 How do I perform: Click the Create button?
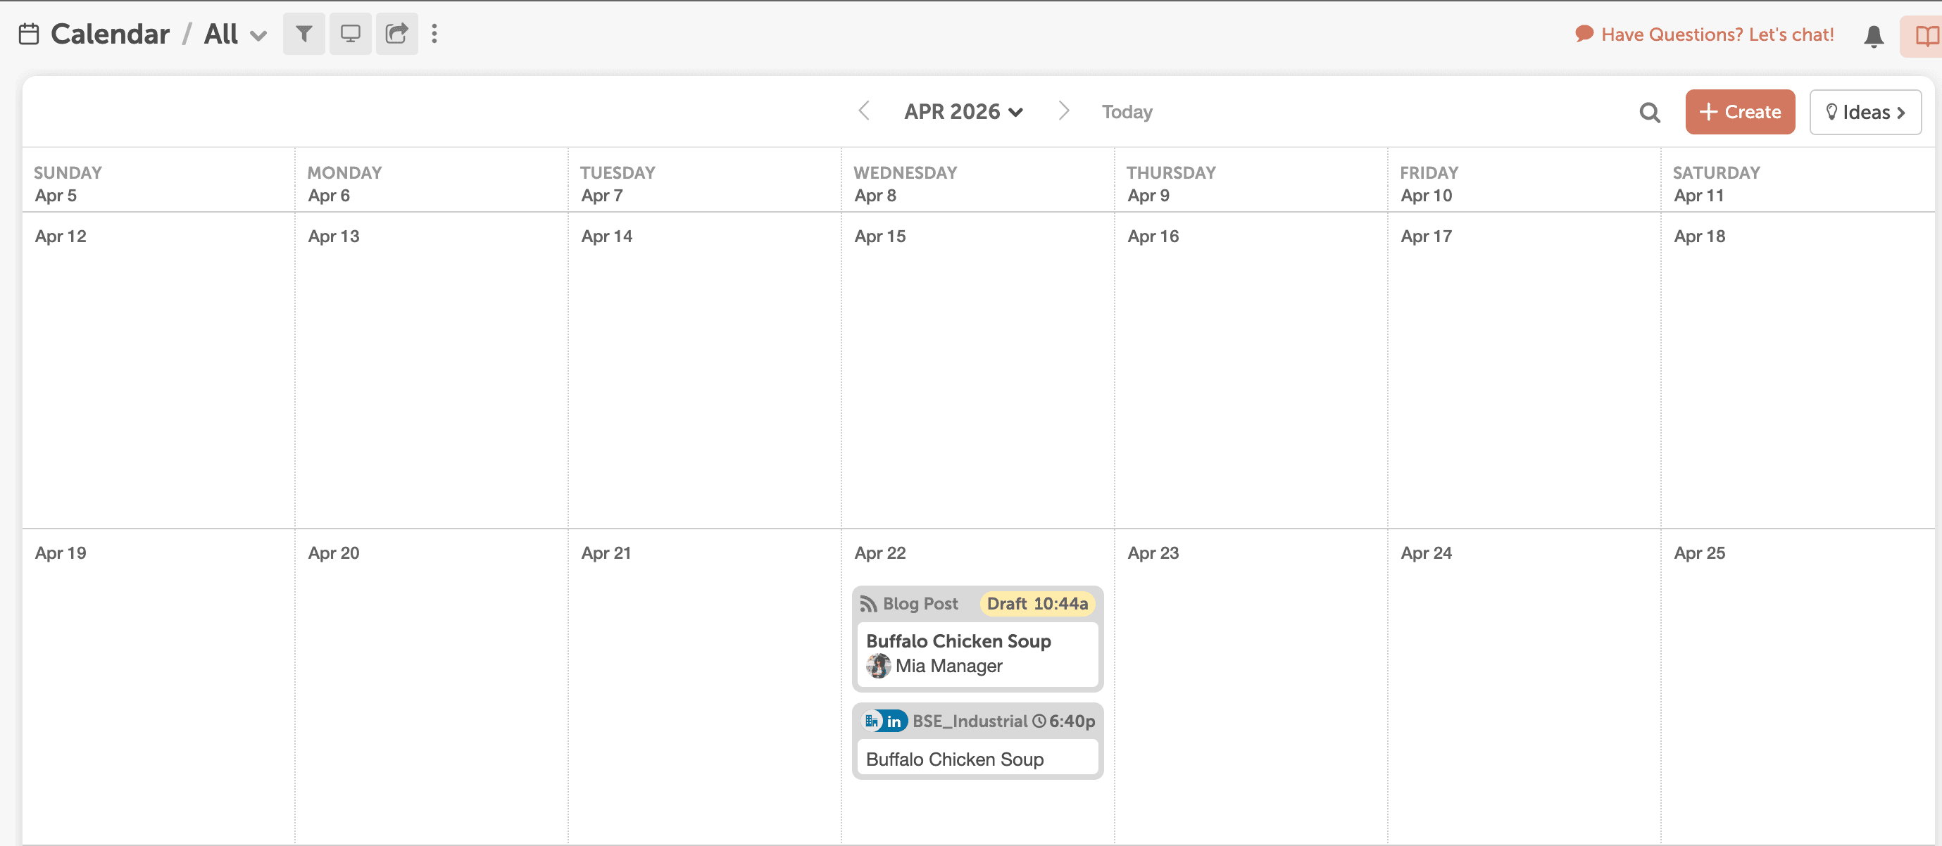(1739, 112)
